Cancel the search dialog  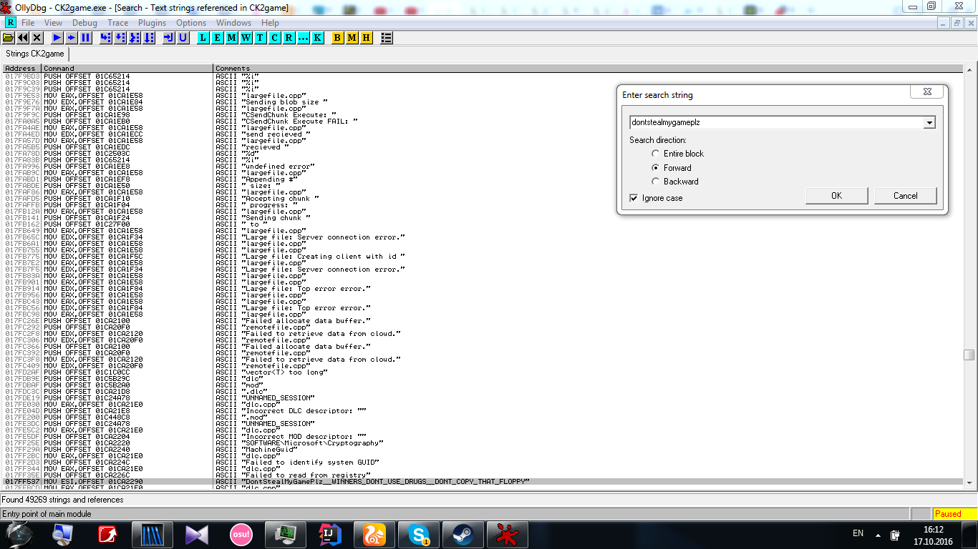pyautogui.click(x=905, y=196)
